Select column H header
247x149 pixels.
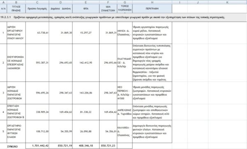152,2
